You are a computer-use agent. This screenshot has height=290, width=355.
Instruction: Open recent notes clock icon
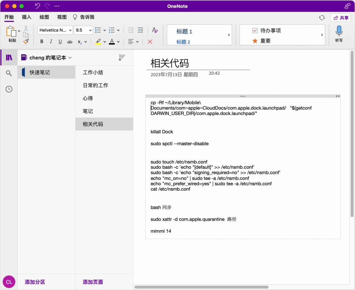[9, 89]
